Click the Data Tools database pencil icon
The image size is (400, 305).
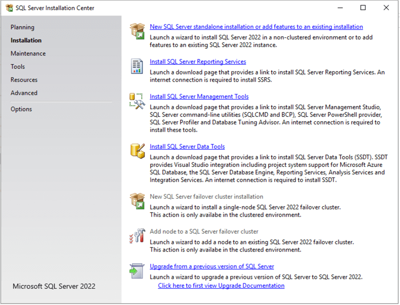pyautogui.click(x=138, y=151)
